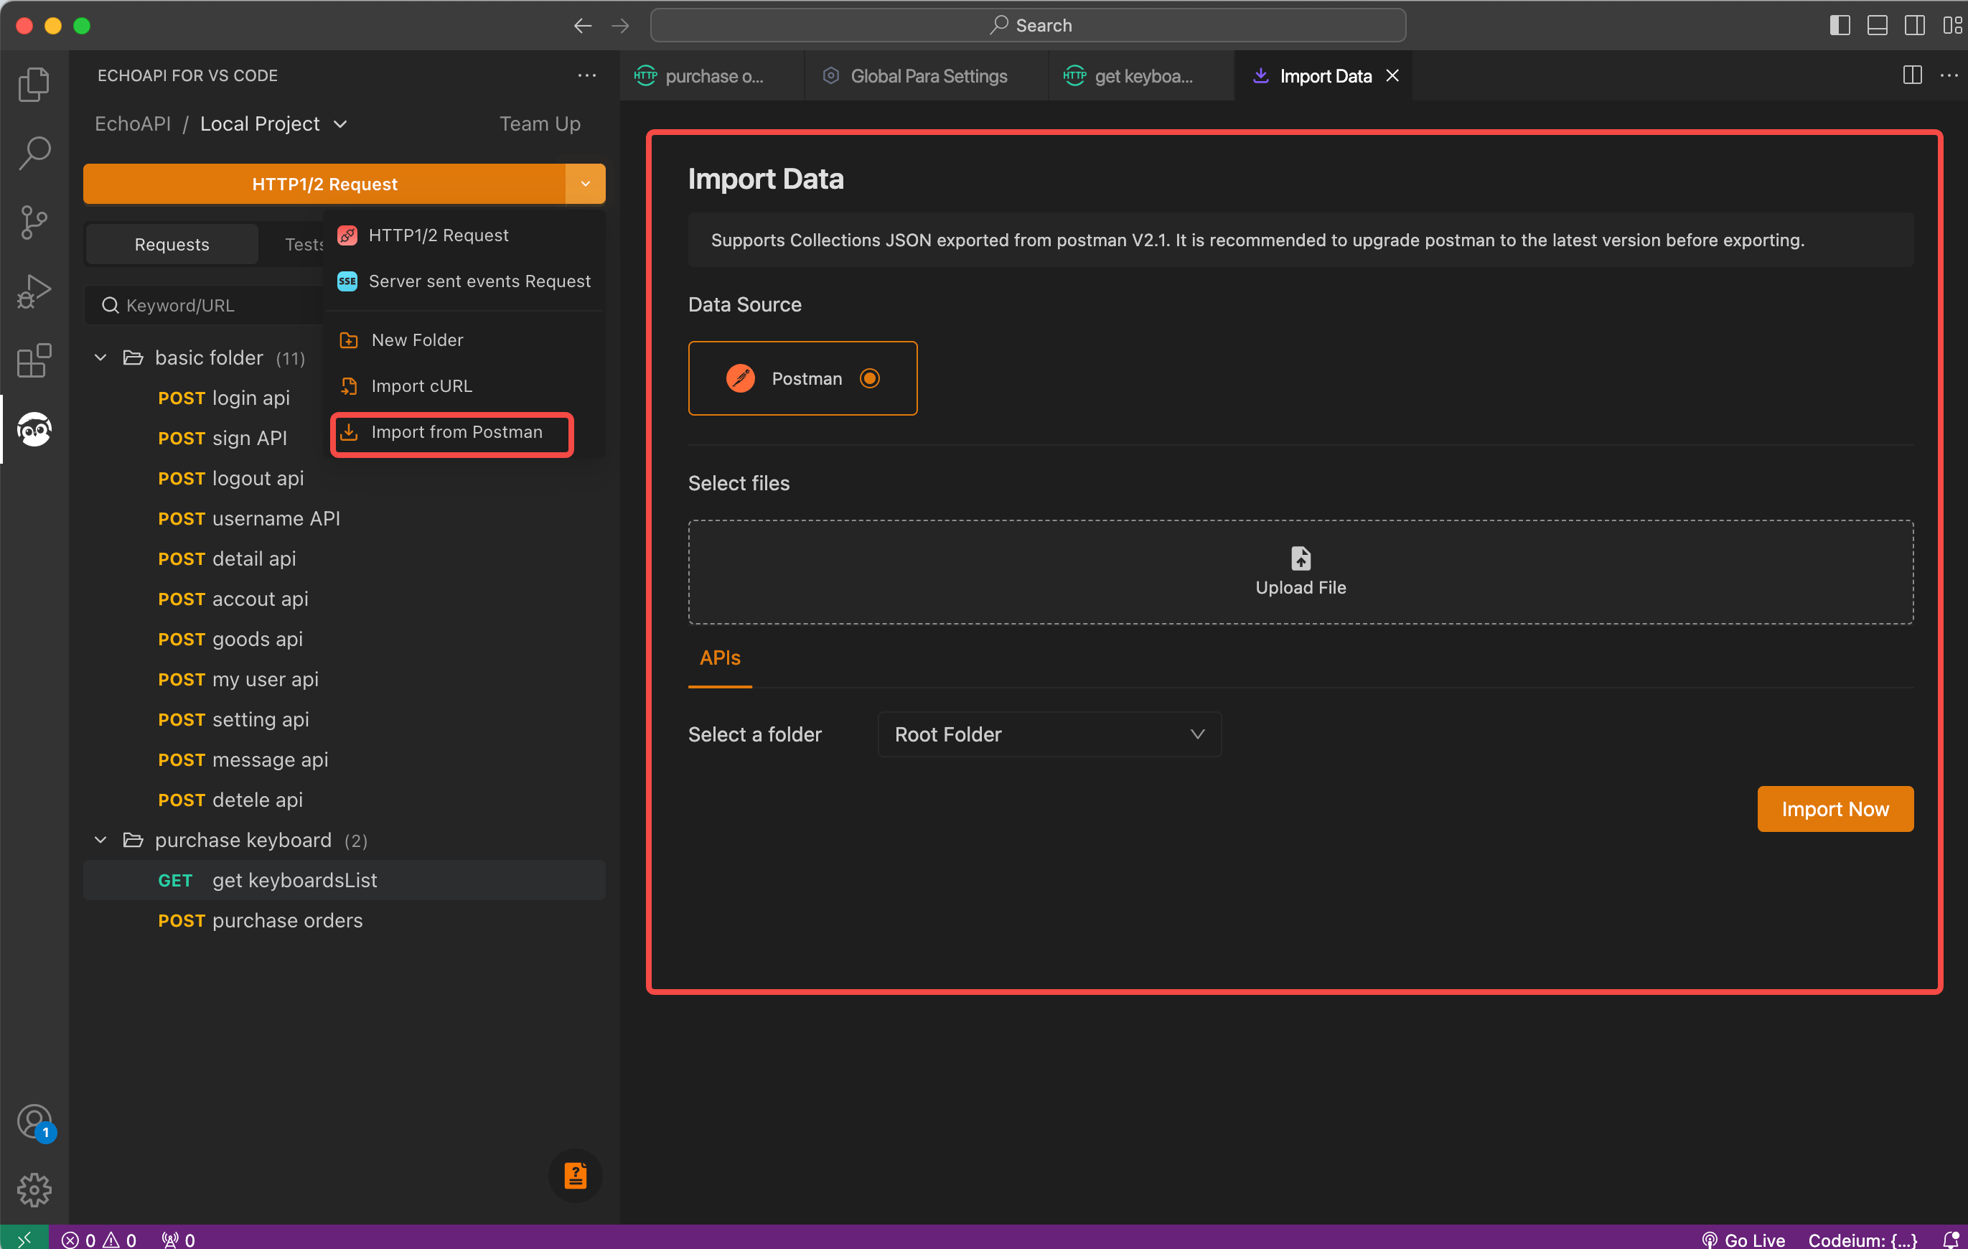Image resolution: width=1968 pixels, height=1249 pixels.
Task: Close the Import Data tab
Action: (1392, 75)
